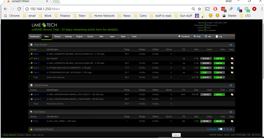Click the Feedback button
The height and width of the screenshot is (140, 264).
(x=184, y=37)
